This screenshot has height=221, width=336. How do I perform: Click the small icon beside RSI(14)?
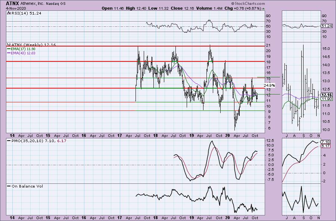pos(9,13)
